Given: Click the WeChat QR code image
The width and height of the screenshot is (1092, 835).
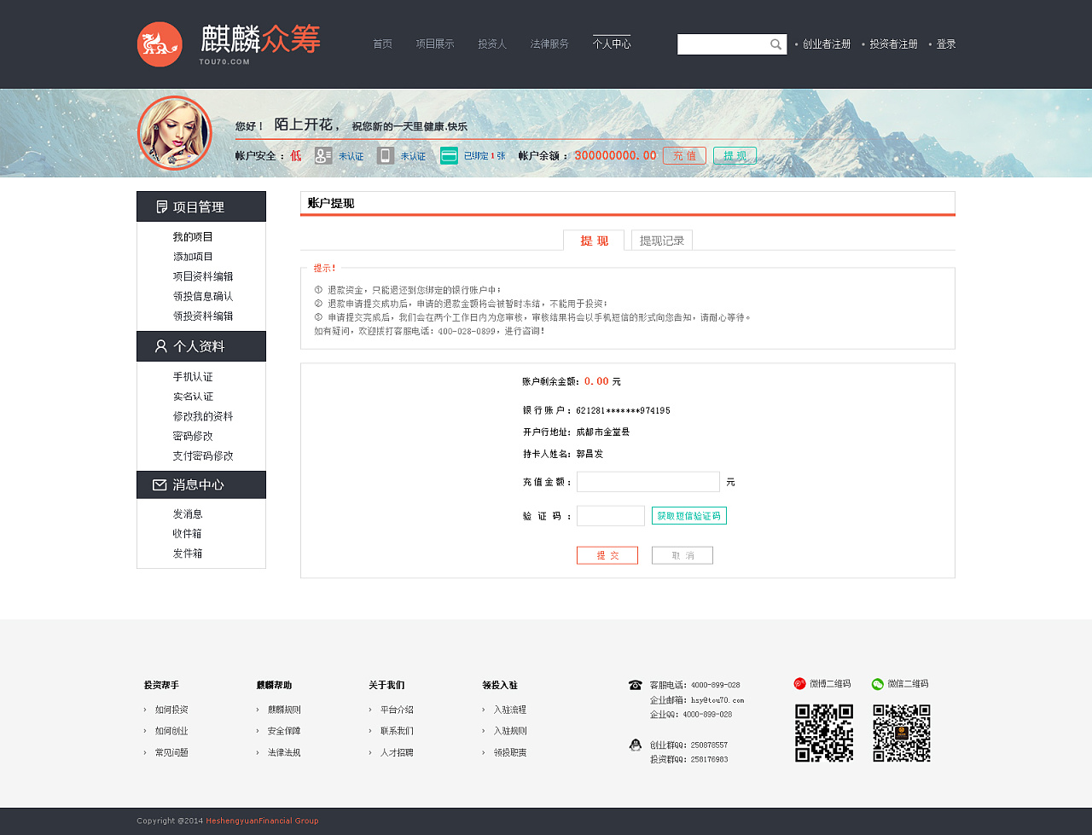Looking at the screenshot, I should click(901, 734).
